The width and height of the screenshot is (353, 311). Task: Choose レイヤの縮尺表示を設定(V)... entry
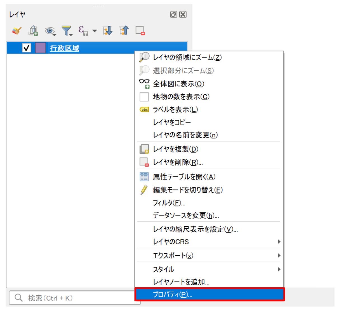click(x=209, y=229)
